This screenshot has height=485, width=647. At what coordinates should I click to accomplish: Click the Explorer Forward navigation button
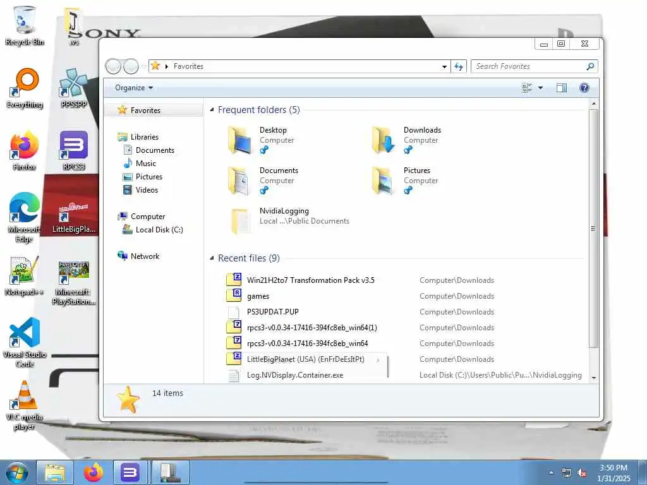tap(131, 66)
